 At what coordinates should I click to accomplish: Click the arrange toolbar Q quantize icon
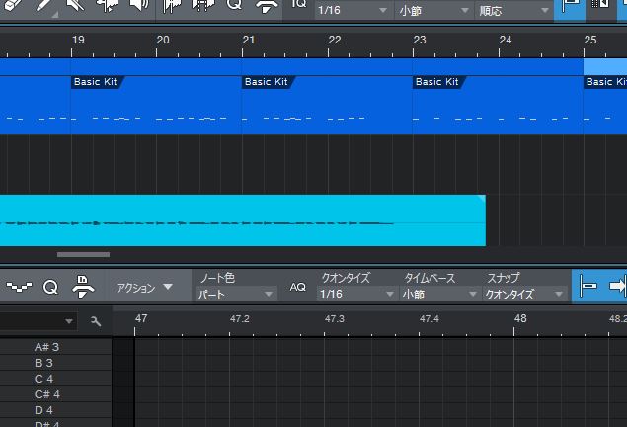pos(234,4)
